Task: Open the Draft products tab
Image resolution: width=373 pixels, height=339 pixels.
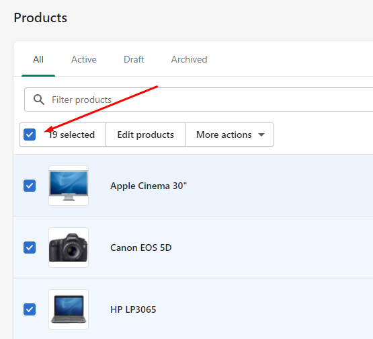Action: pos(134,59)
